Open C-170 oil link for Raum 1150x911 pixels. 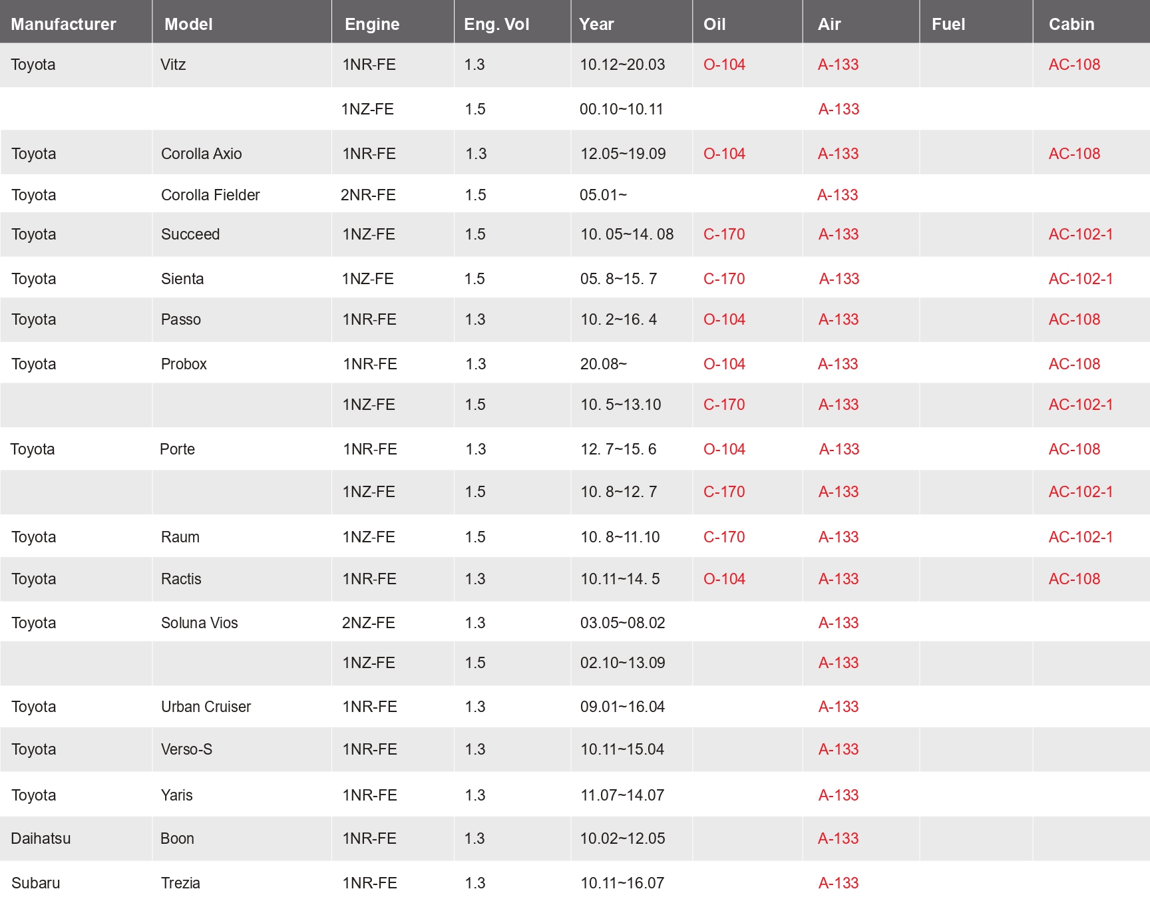point(724,537)
